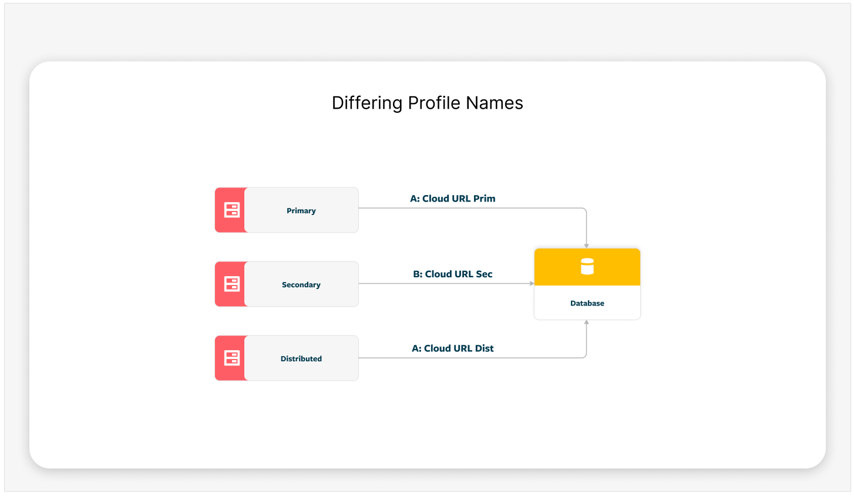Viewport: 854px width, 497px height.
Task: Click the arrowhead entering Database from Secondary
Action: coord(532,284)
